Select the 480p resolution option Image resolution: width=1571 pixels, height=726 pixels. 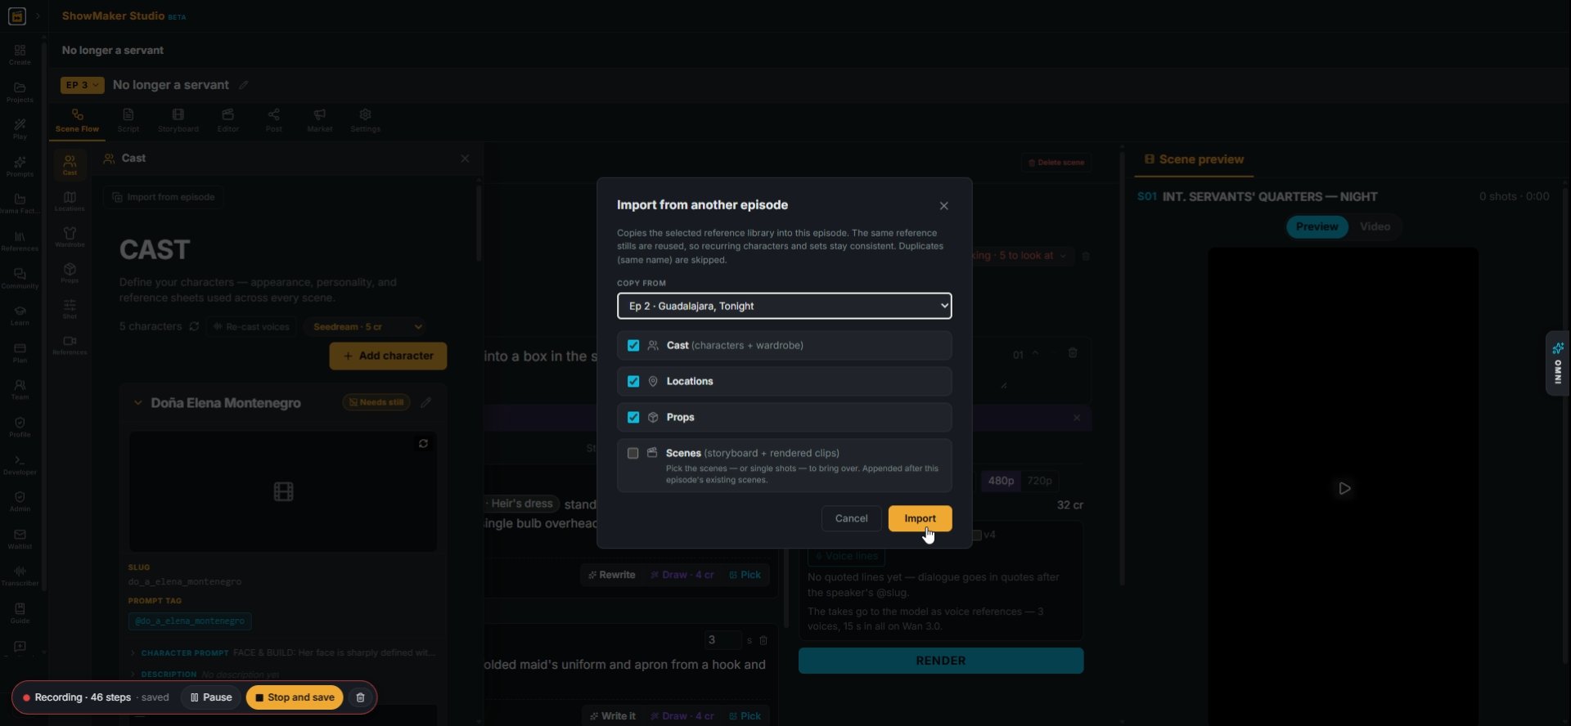(1001, 481)
